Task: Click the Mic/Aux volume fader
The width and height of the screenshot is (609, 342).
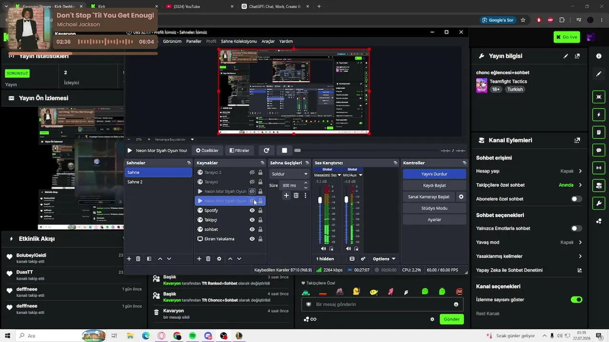Action: [346, 200]
